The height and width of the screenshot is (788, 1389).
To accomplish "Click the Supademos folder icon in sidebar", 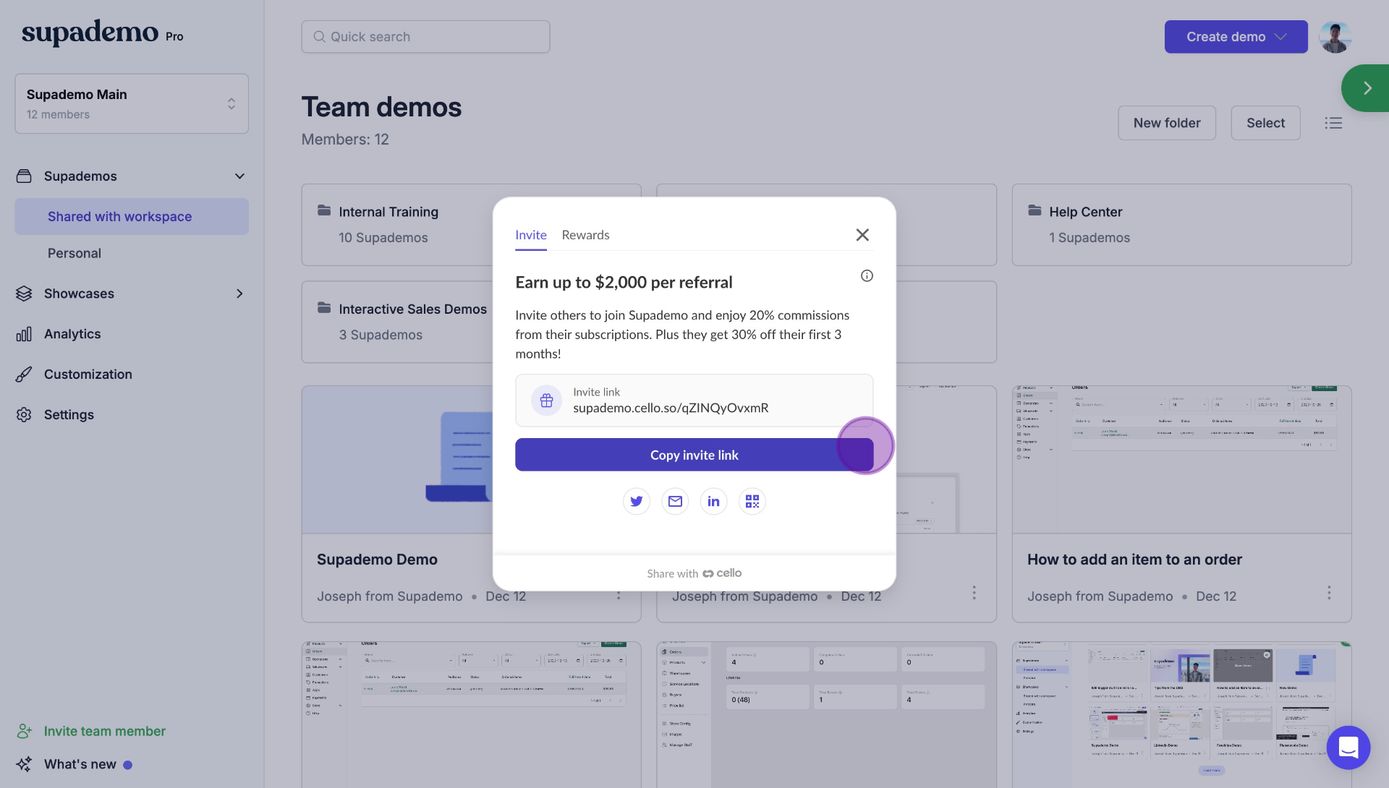I will (24, 176).
